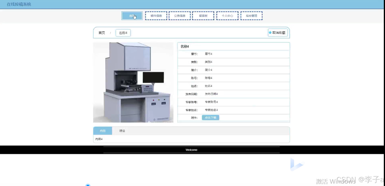Download the attachment with 点击下载 button
The image size is (385, 186).
click(x=210, y=117)
